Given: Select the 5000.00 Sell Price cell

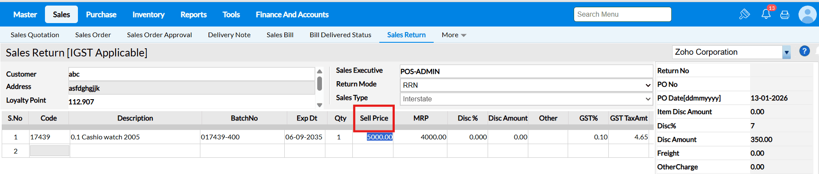Looking at the screenshot, I should 379,137.
